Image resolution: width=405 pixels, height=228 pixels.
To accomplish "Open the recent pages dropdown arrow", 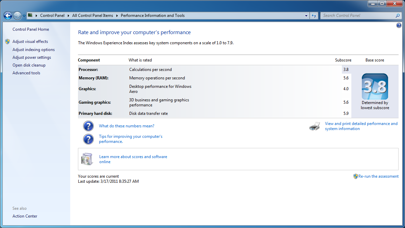I will [x=24, y=16].
